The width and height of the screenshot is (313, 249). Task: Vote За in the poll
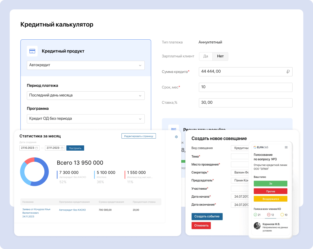pyautogui.click(x=270, y=184)
